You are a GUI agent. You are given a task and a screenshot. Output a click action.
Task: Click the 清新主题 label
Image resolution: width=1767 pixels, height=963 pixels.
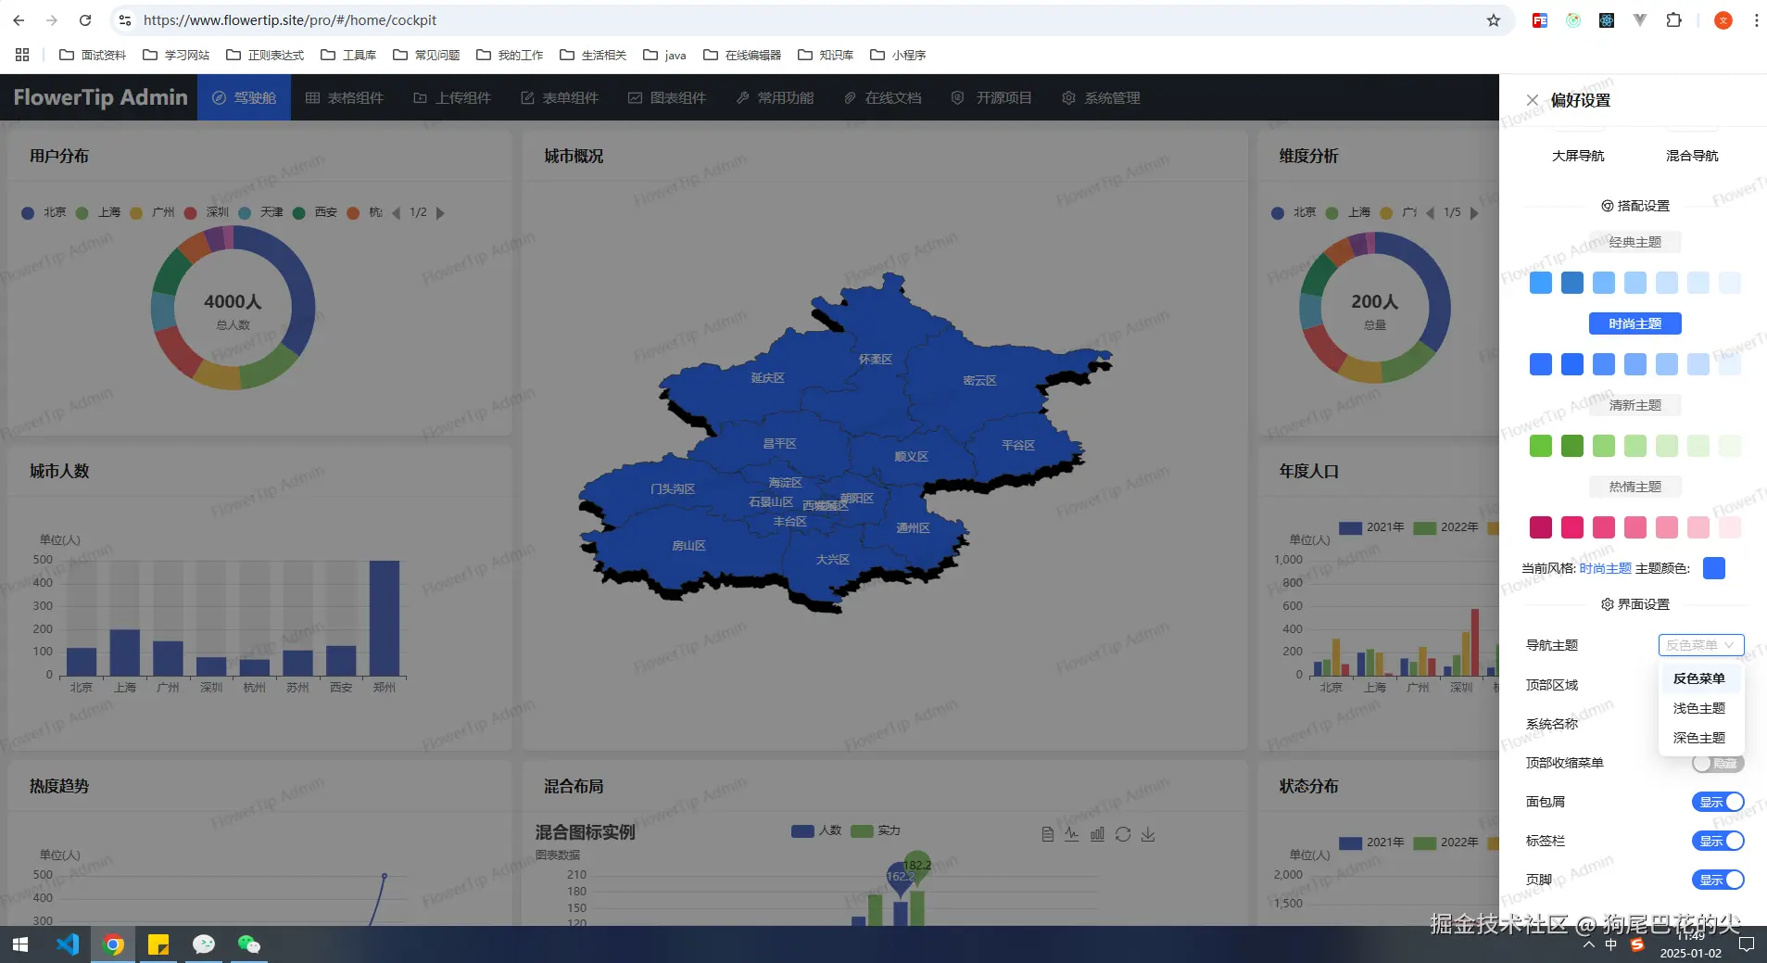(x=1634, y=405)
